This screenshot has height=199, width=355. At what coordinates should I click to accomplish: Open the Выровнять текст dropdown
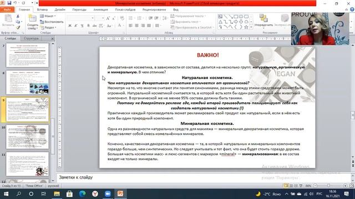pyautogui.click(x=186, y=22)
